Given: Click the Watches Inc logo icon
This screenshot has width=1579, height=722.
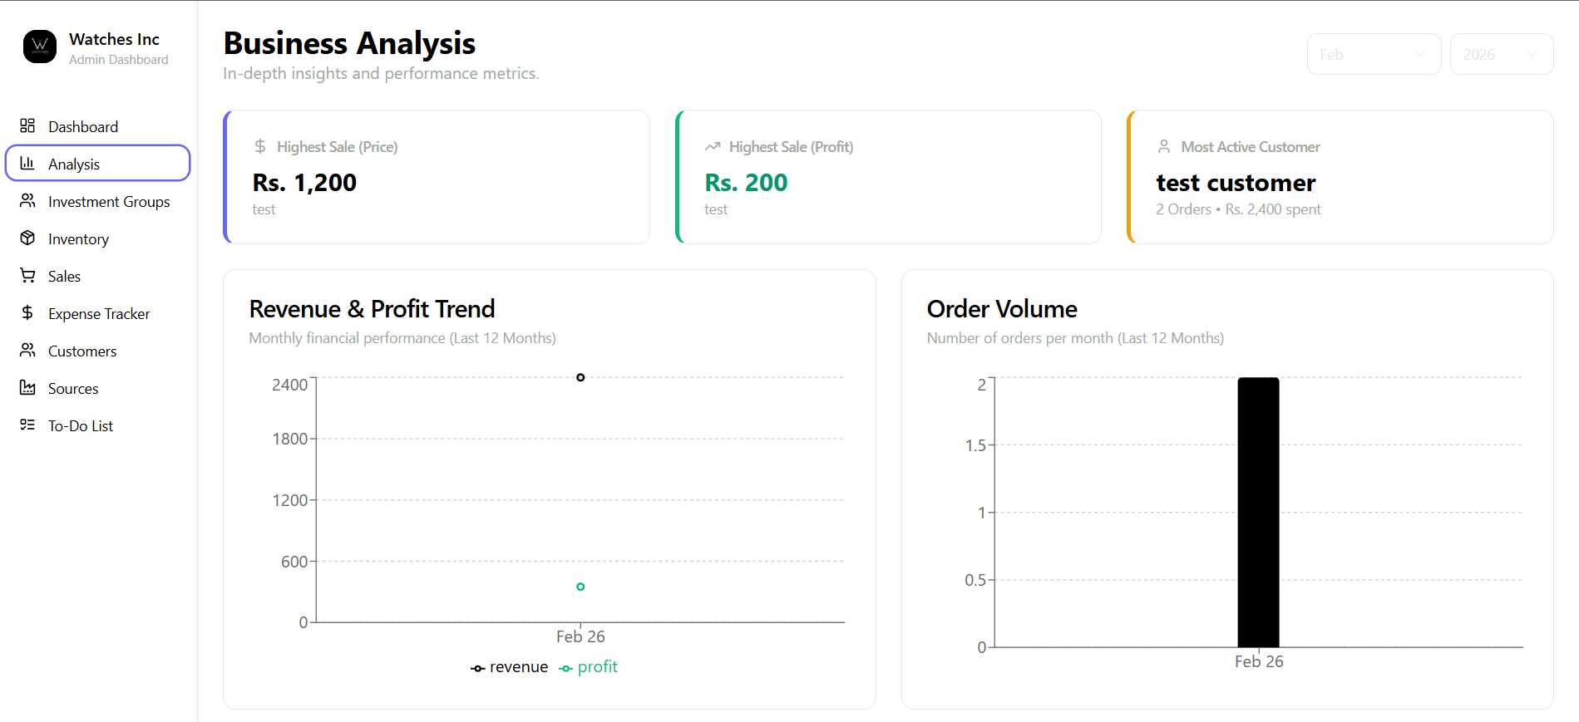Looking at the screenshot, I should [x=40, y=47].
